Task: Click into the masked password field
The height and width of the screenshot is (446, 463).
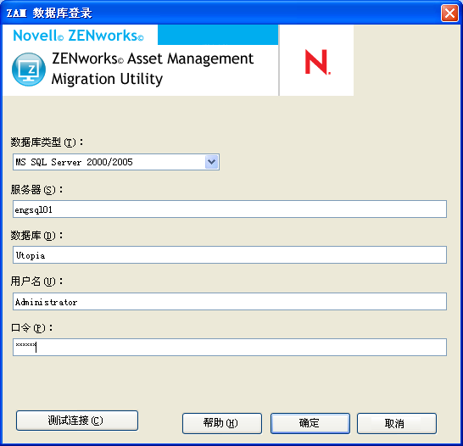Action: pos(230,347)
